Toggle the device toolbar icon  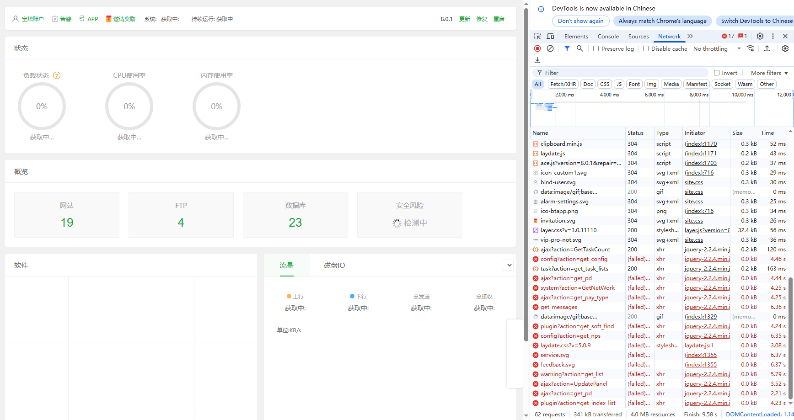pyautogui.click(x=550, y=36)
